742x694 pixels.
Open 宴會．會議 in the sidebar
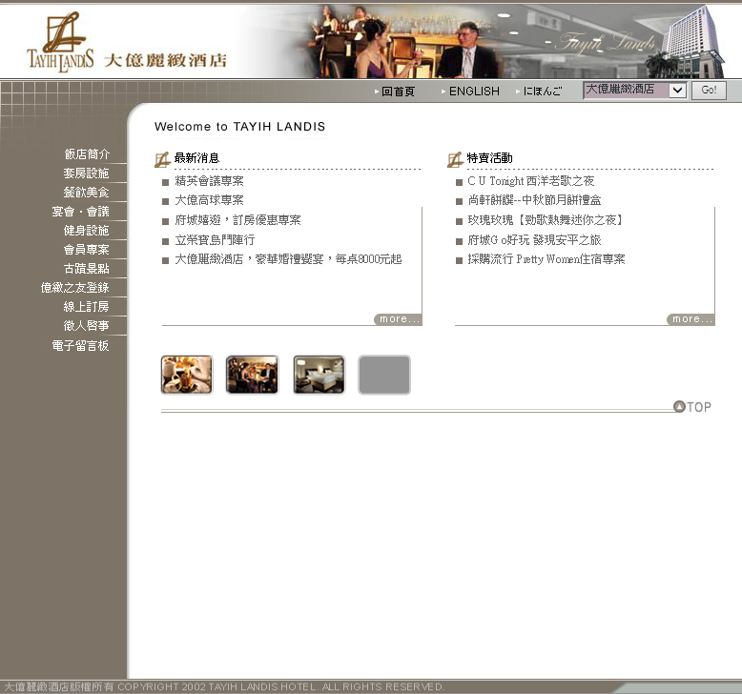[81, 212]
